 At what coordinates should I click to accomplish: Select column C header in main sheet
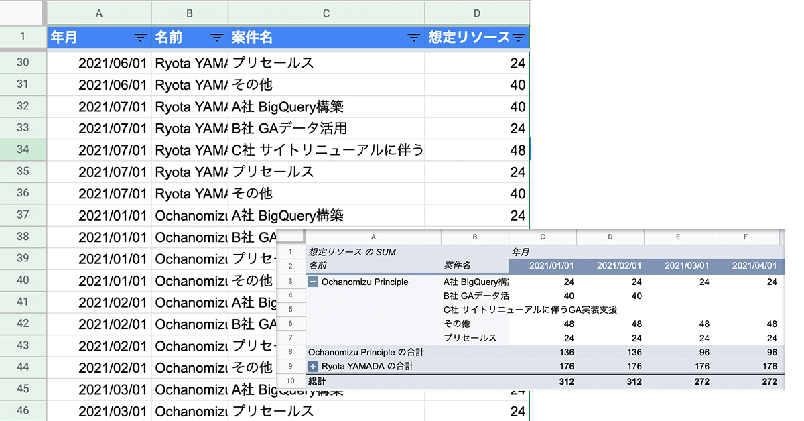point(326,13)
